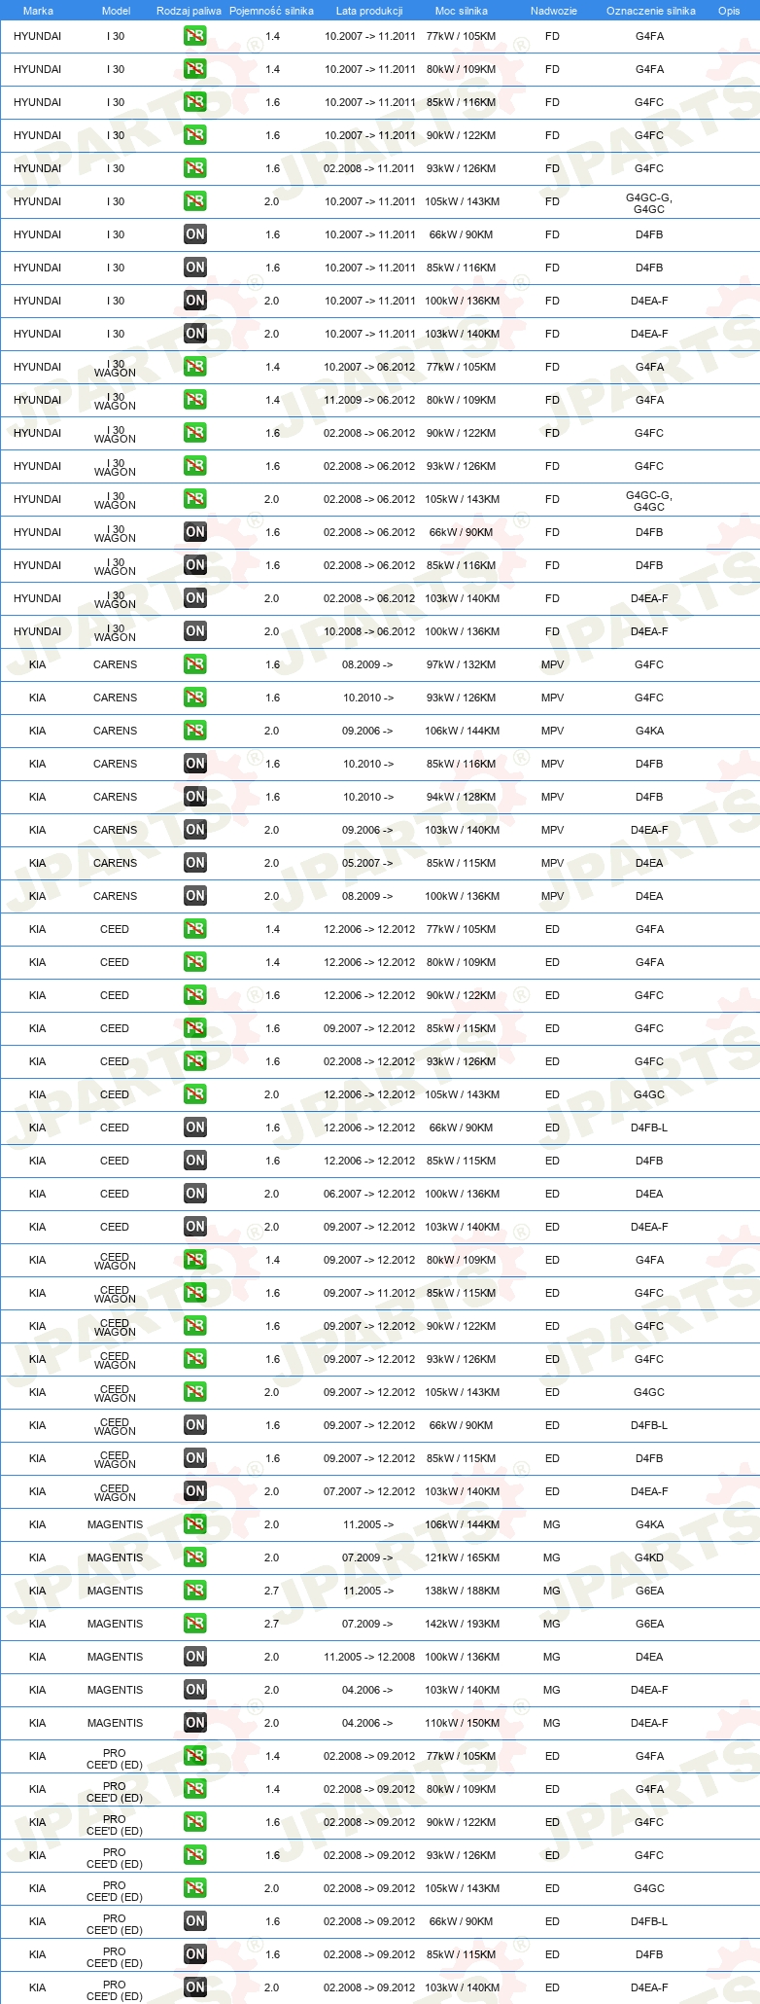Select the 97kW / 132KM power cell

coord(461,664)
